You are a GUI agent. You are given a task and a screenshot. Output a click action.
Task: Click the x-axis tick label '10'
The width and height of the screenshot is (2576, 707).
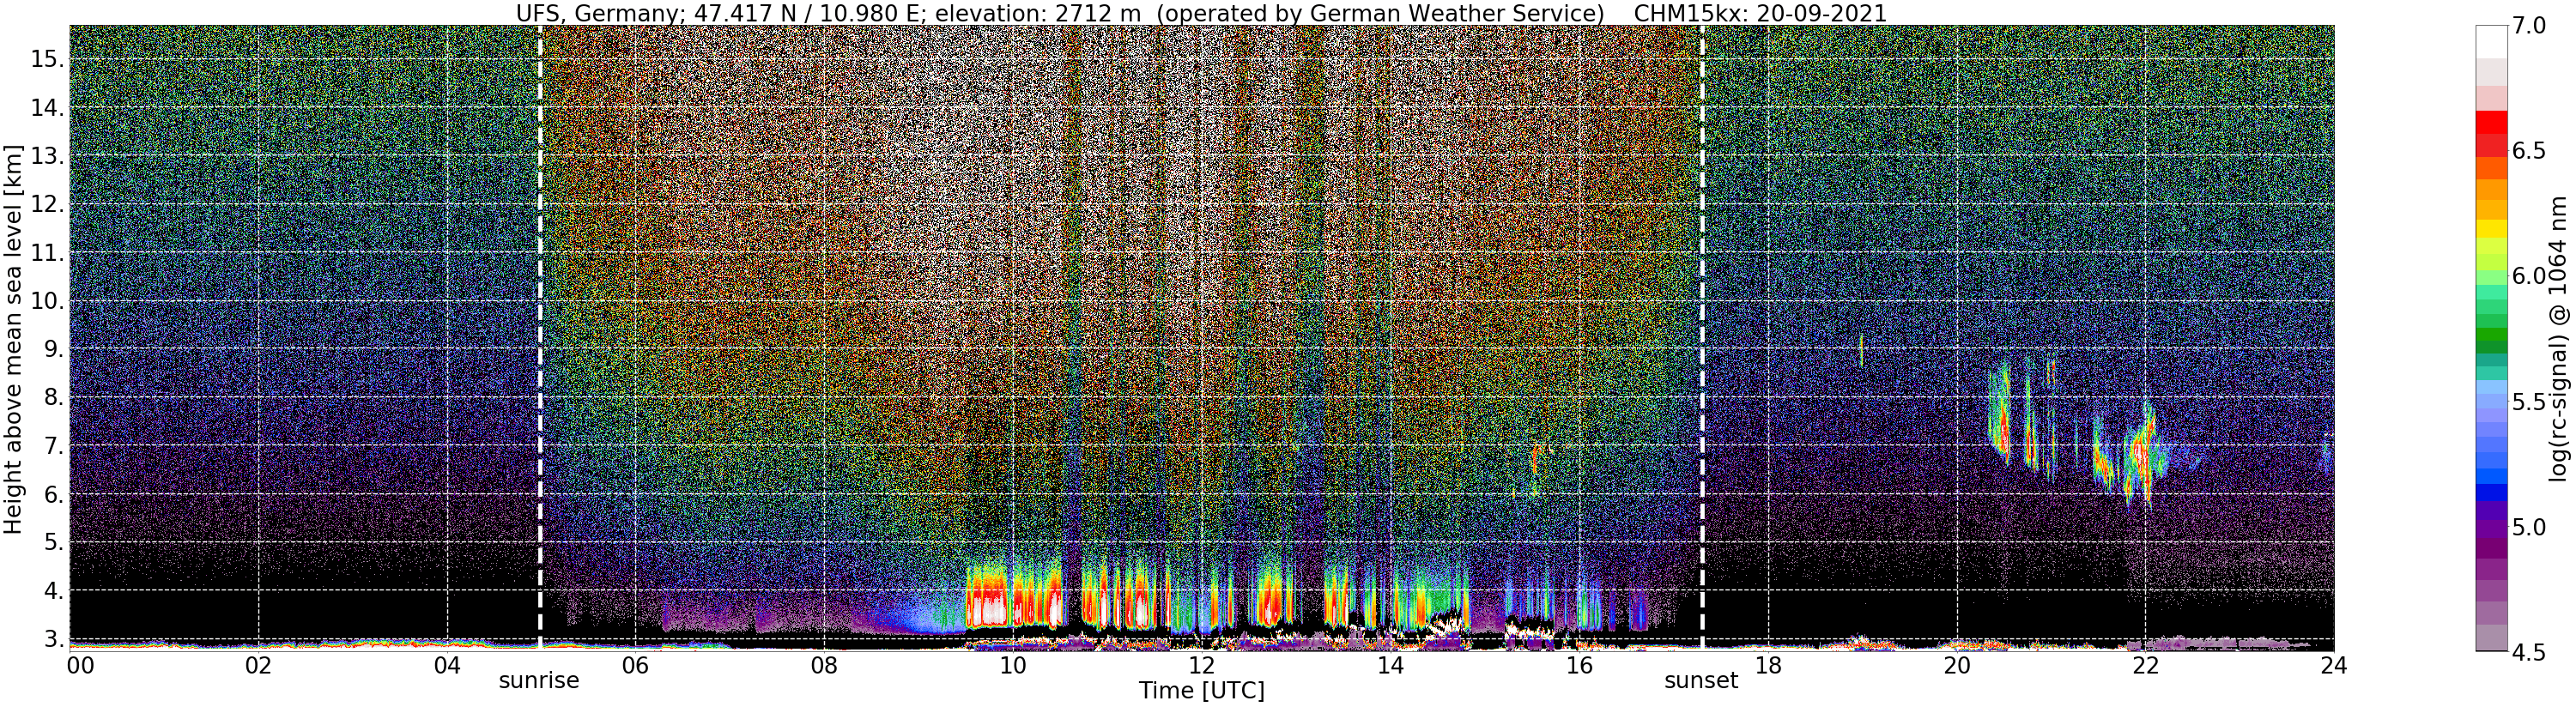tap(1013, 666)
